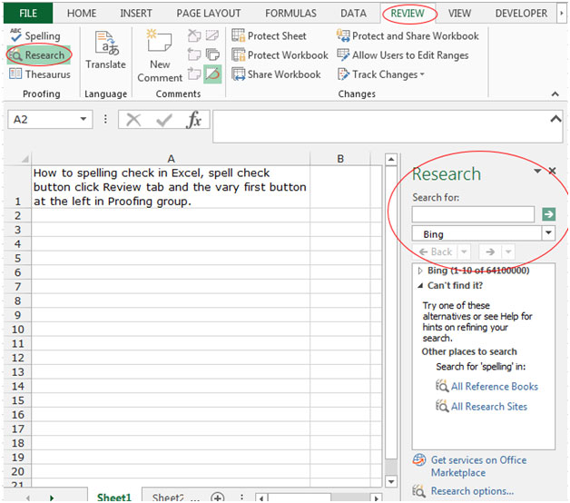Open the Forward history dropdown arrow

(508, 251)
